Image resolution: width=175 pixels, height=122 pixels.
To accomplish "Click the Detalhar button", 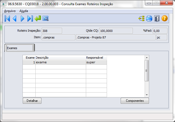I will (x=32, y=101).
